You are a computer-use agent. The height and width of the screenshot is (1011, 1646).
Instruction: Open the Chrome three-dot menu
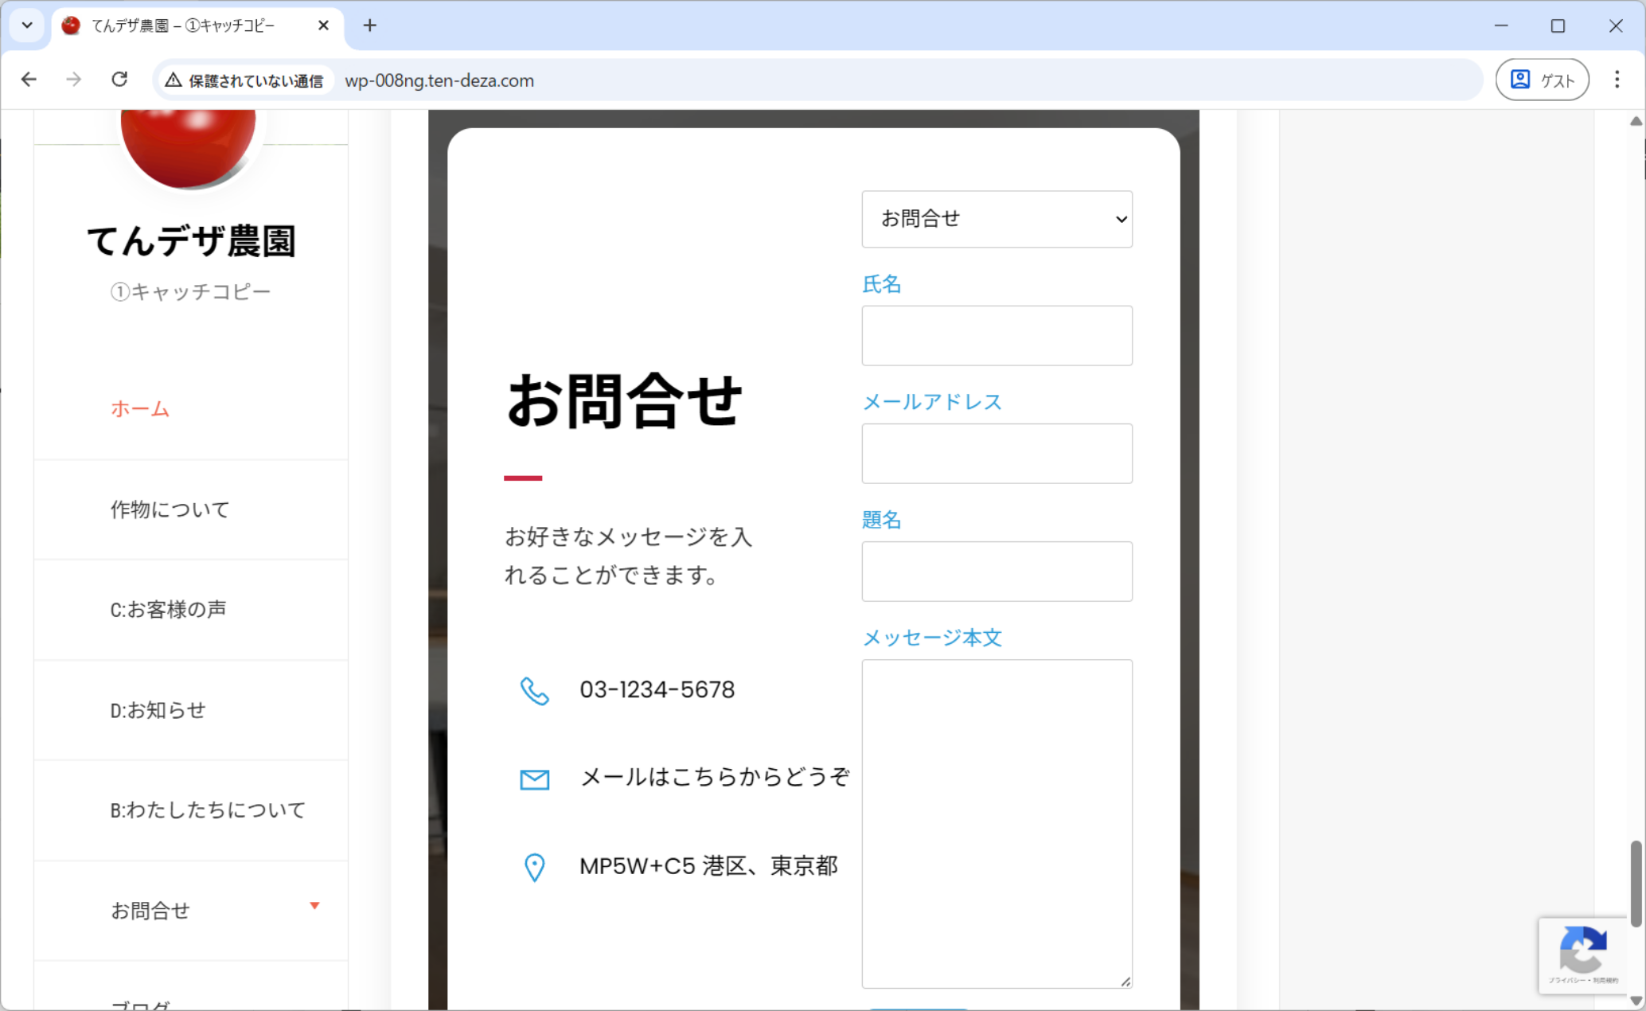click(x=1617, y=80)
